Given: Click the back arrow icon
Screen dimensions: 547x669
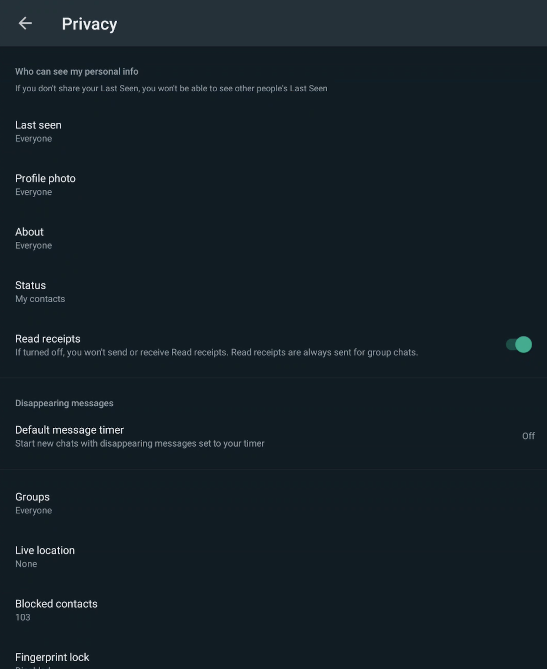Looking at the screenshot, I should [x=25, y=23].
